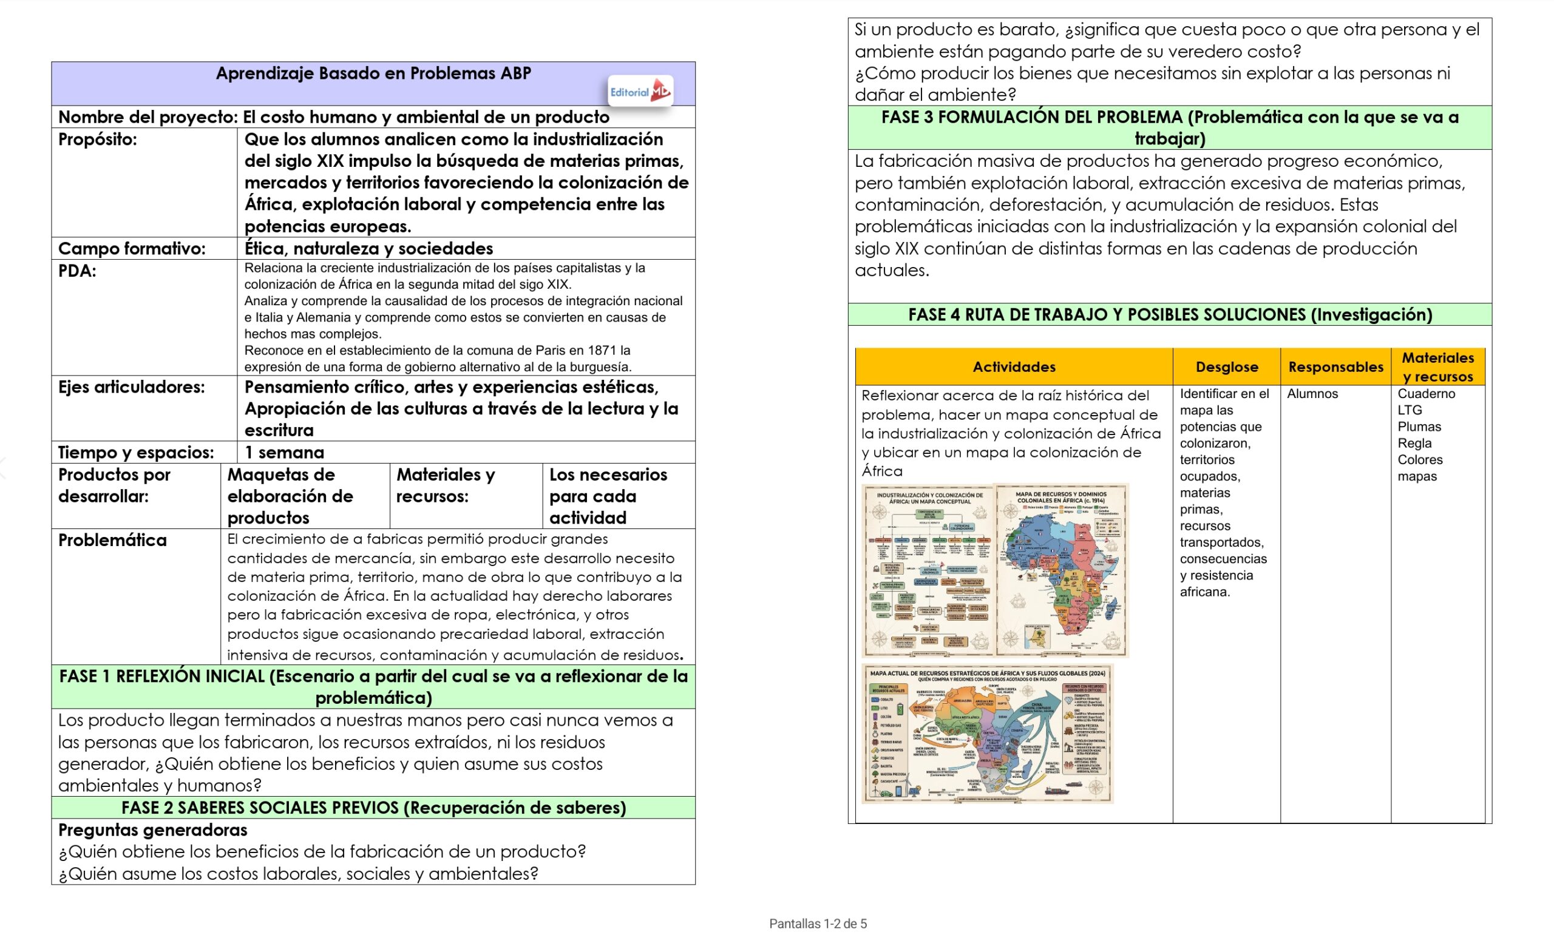
Task: Click the 'Materiales y recursos' column header
Action: [x=1437, y=366]
